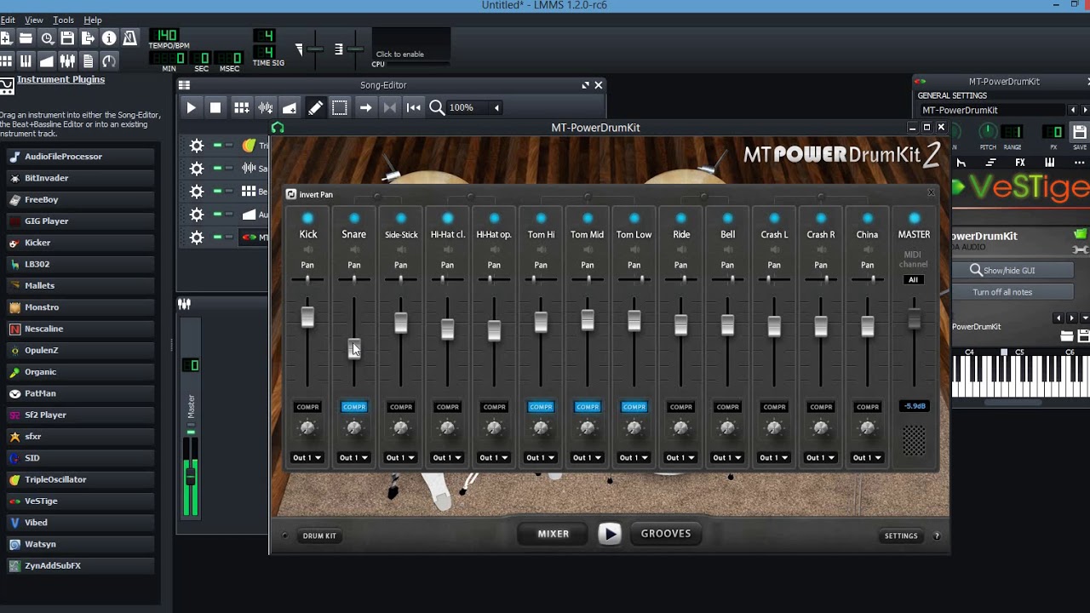Open Side-Stick output Out 1 dropdown
The width and height of the screenshot is (1090, 613).
click(401, 458)
